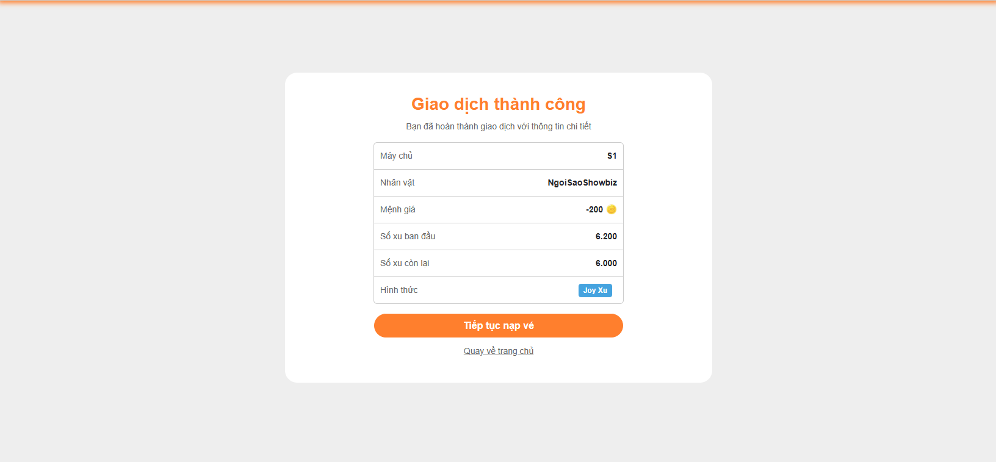The image size is (996, 462).
Task: Select the Máy chủ label
Action: pyautogui.click(x=396, y=156)
